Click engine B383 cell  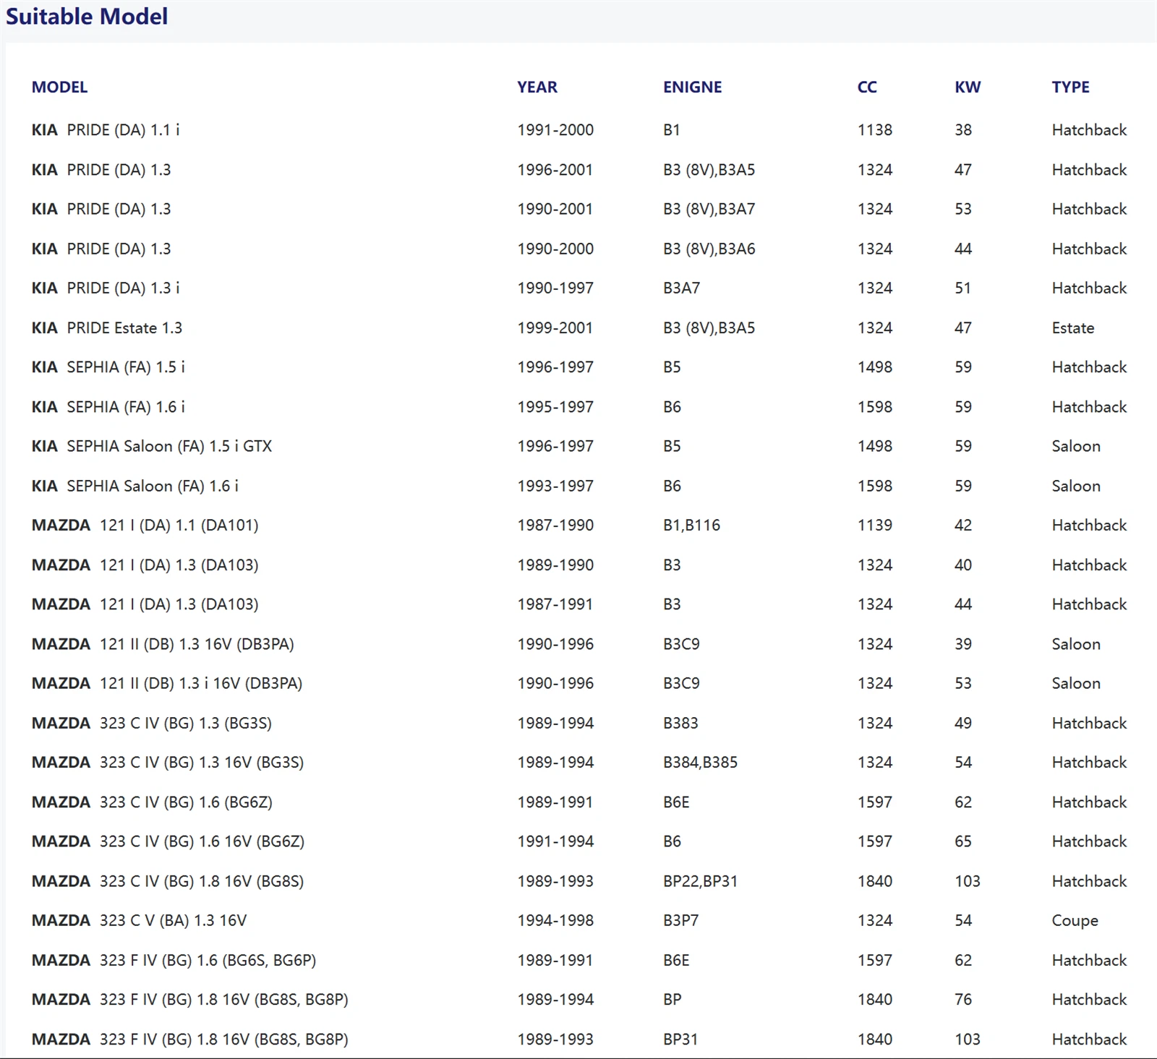pos(680,723)
